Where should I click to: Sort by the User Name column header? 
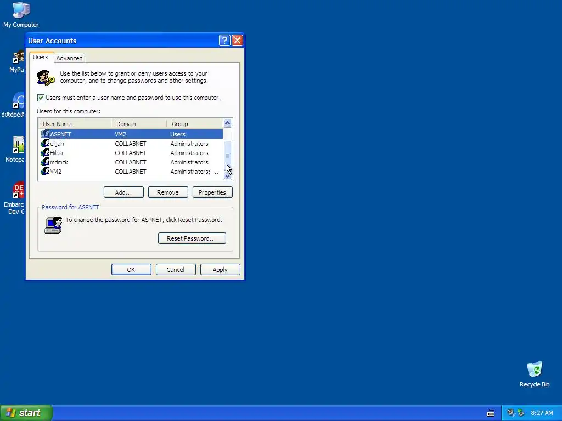click(x=75, y=124)
